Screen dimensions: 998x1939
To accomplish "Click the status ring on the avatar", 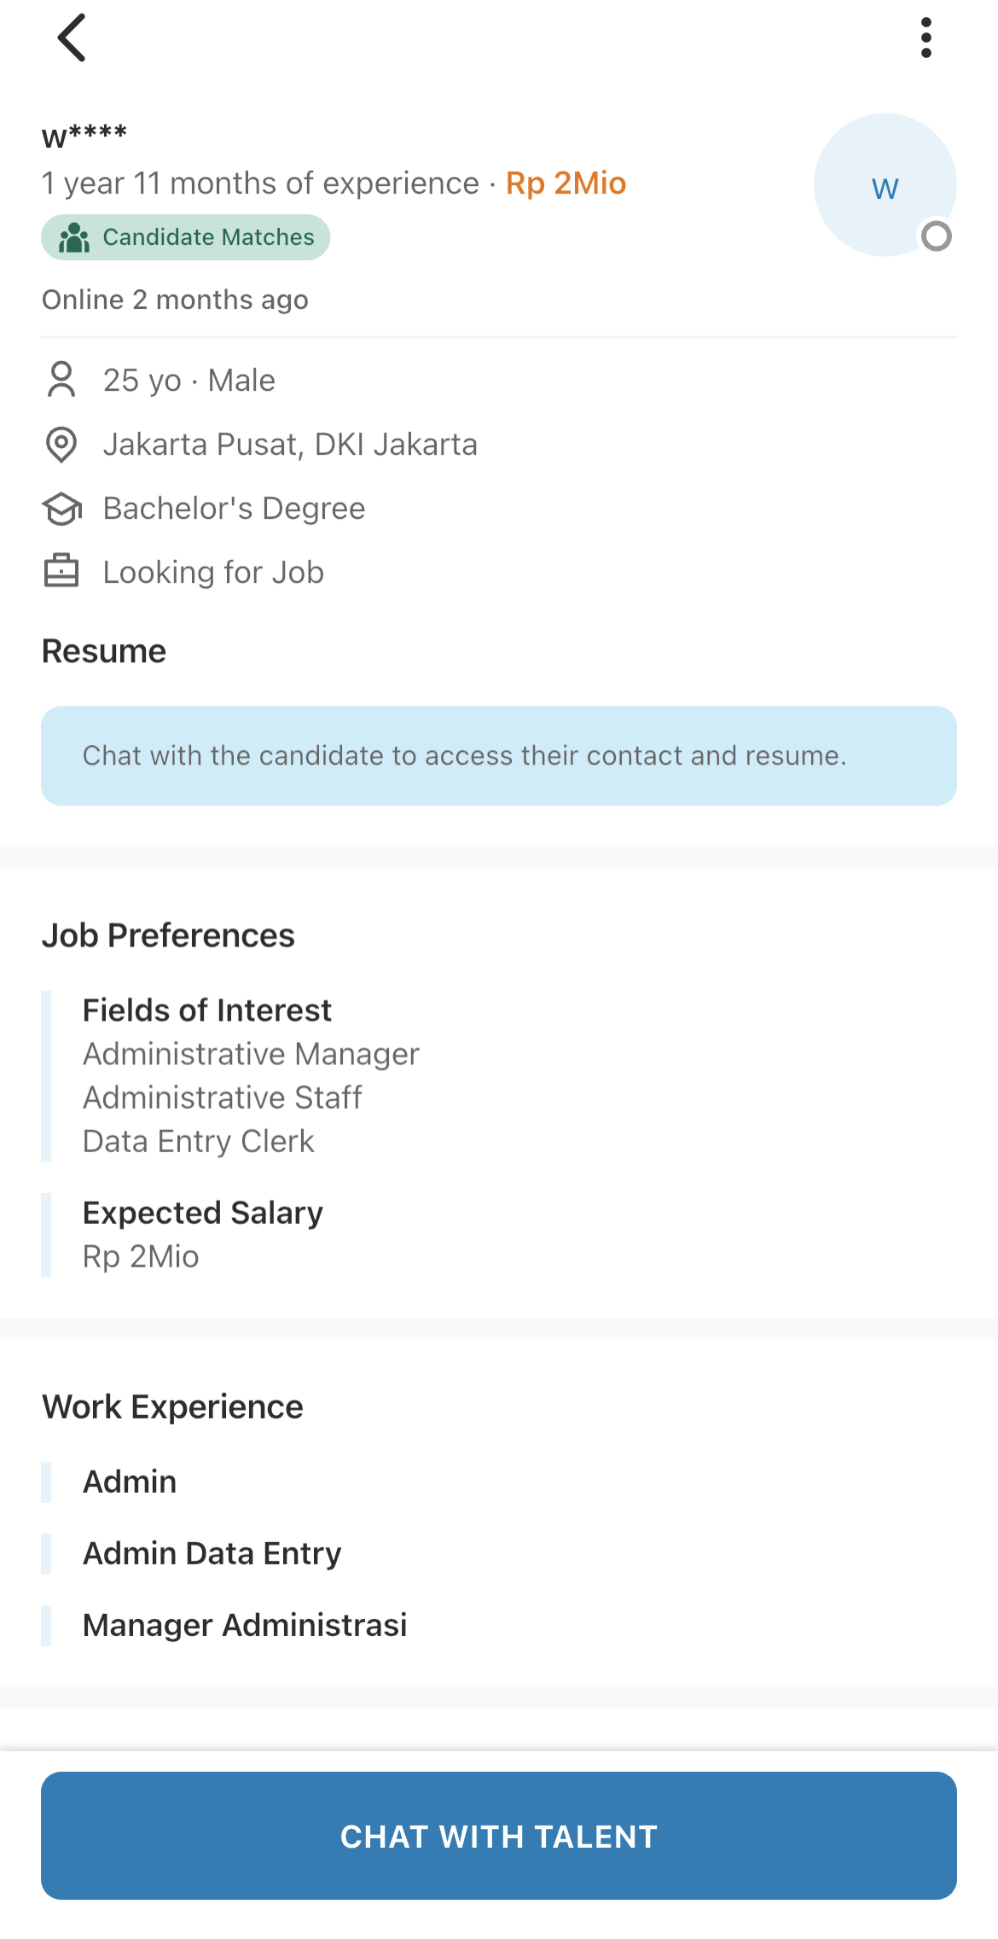I will coord(935,236).
